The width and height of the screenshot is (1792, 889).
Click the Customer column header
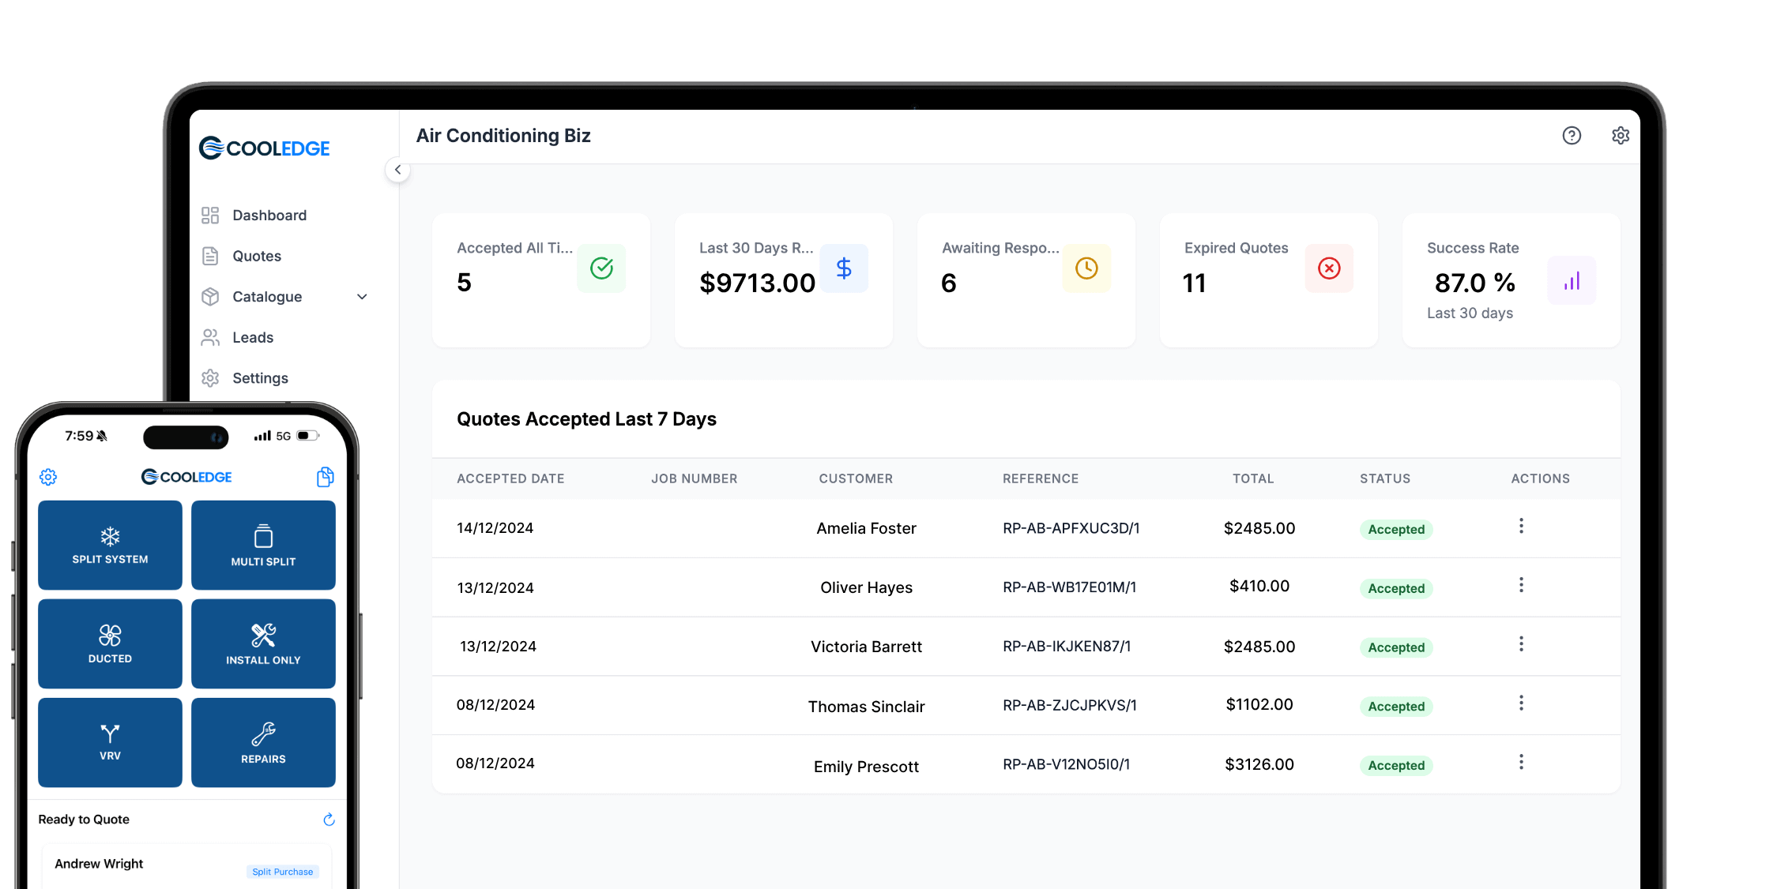click(856, 478)
